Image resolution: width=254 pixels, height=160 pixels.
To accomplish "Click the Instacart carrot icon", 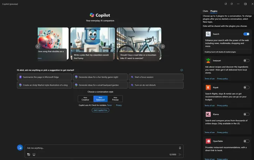I will pos(208,61).
